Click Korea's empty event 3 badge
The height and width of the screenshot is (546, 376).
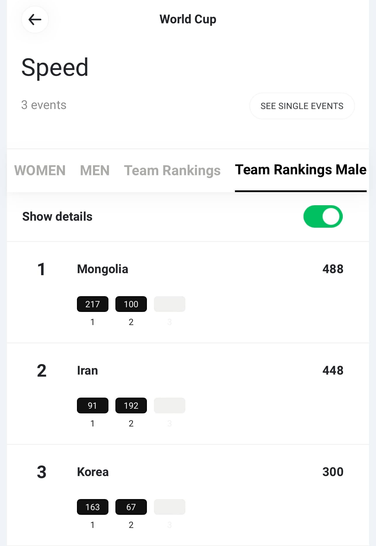coord(170,507)
